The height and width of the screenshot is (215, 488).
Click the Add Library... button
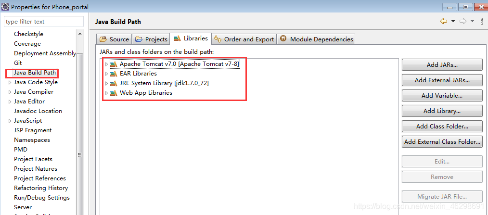(442, 111)
